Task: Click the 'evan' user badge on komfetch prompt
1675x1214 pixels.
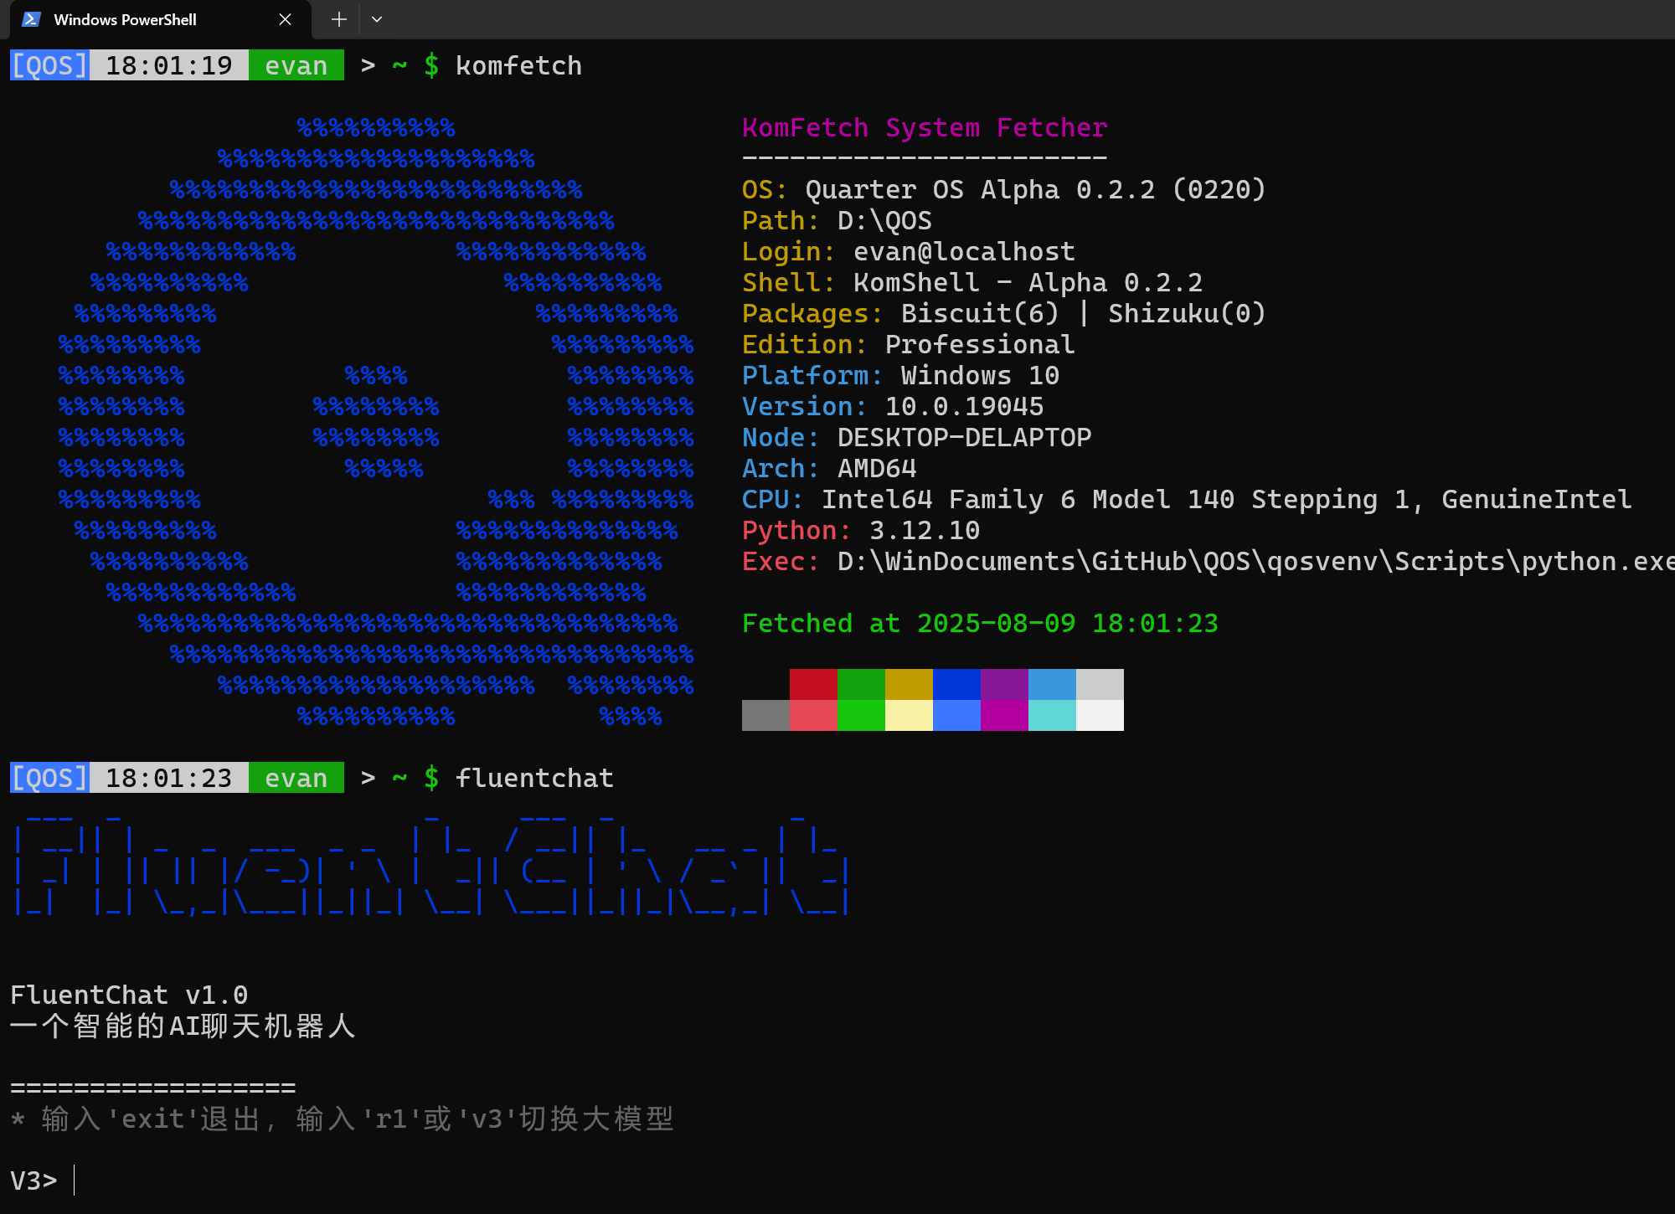Action: coord(296,65)
